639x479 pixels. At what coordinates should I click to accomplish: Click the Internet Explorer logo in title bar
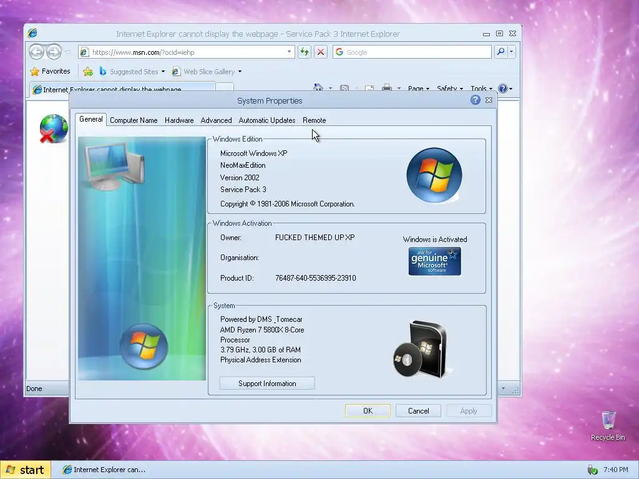pyautogui.click(x=32, y=34)
